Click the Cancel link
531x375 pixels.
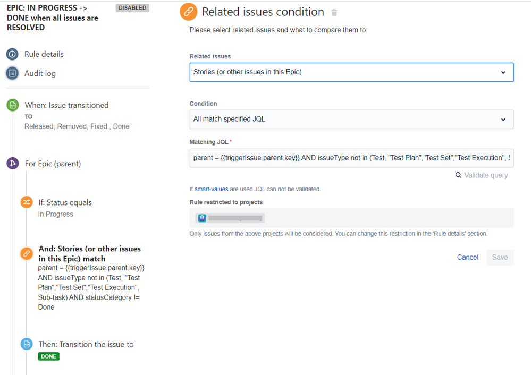pyautogui.click(x=468, y=257)
